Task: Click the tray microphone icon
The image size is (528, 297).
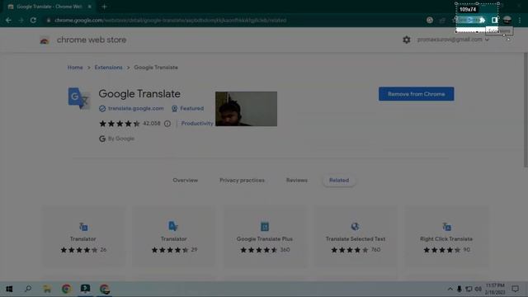Action: 460,289
